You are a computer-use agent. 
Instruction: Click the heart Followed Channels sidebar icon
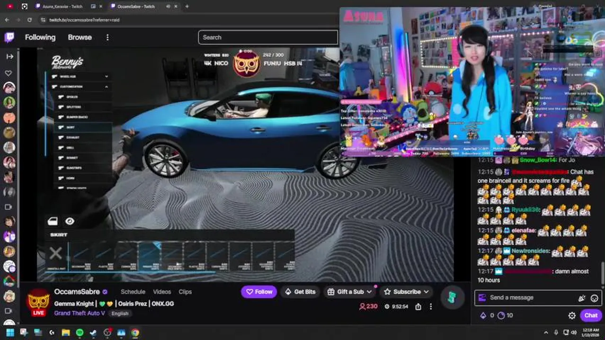point(9,73)
